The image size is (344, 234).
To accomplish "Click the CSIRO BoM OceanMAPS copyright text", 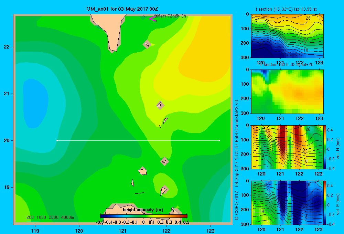I will pyautogui.click(x=237, y=160).
